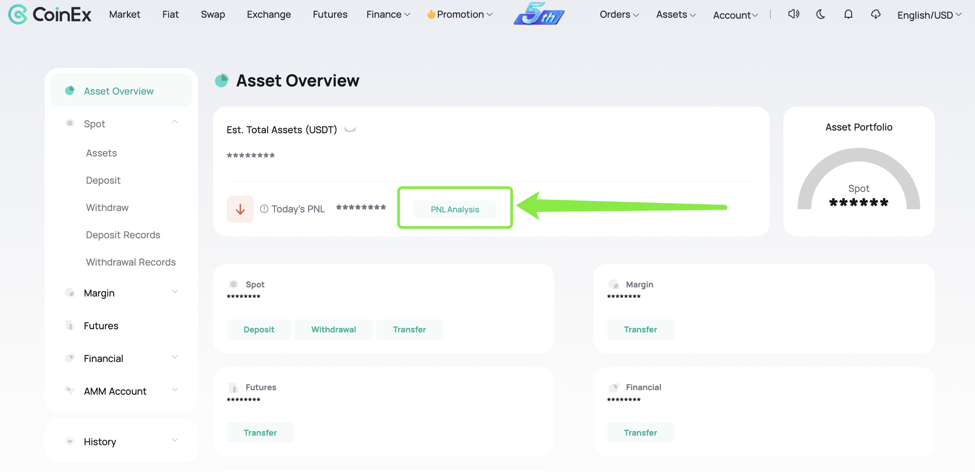Click the info icon beside Today's PNL
975x472 pixels.
click(x=264, y=209)
